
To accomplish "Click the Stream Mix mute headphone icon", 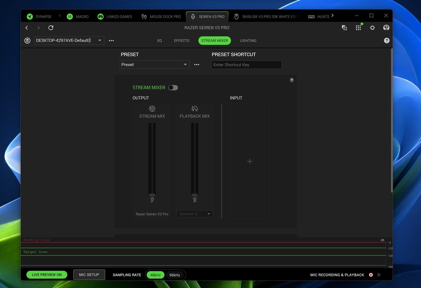I will coord(152,109).
